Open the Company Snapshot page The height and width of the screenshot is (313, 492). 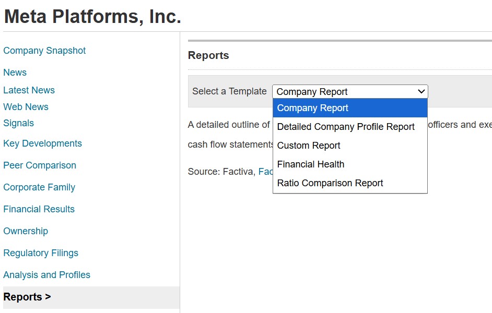[x=44, y=51]
